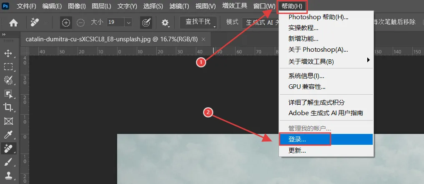The image size is (424, 184).
Task: Select the Clone Stamp tool
Action: point(8,175)
